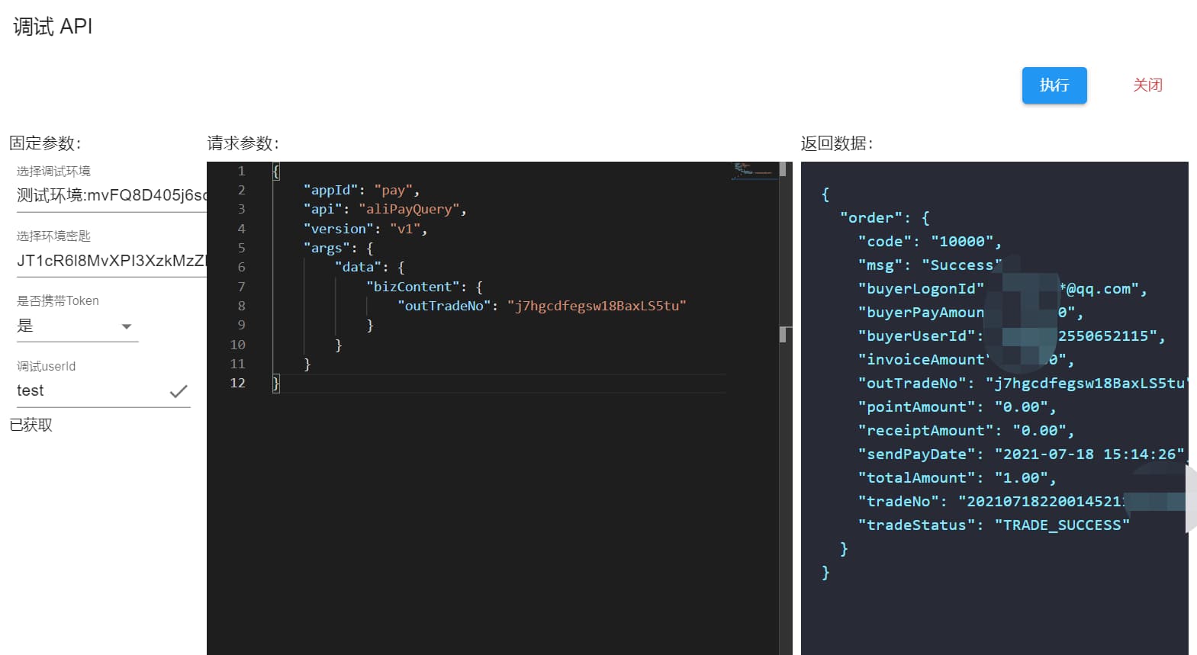Click the 固定参数 section label
This screenshot has height=655, width=1197.
(x=46, y=143)
